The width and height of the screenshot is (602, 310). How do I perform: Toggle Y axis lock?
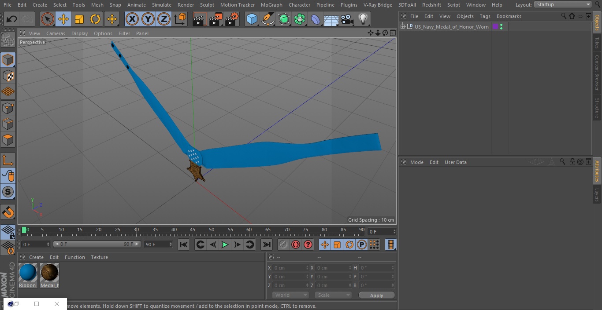pos(148,19)
